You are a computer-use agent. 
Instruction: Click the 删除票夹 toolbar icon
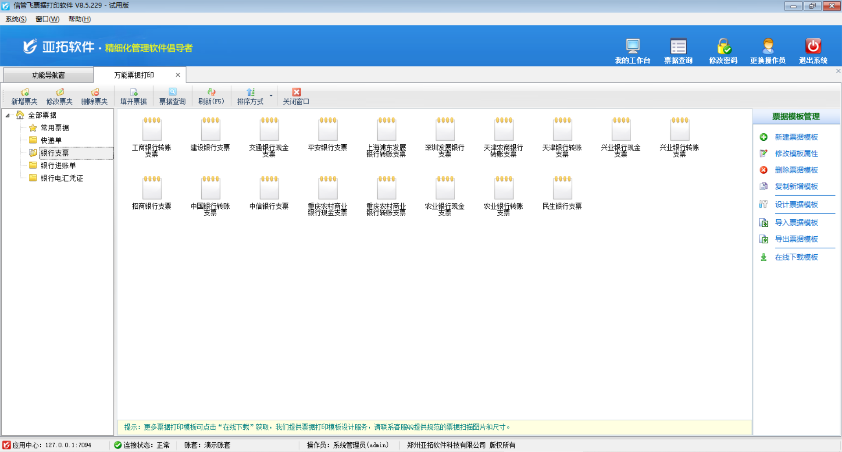[x=94, y=93]
